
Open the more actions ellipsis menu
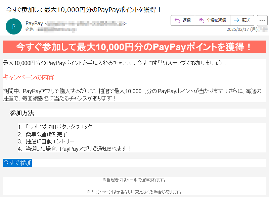(x=262, y=20)
